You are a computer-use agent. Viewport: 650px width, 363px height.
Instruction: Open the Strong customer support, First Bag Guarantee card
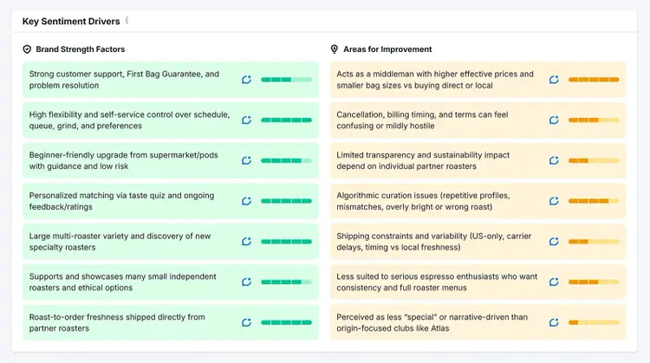(x=171, y=80)
